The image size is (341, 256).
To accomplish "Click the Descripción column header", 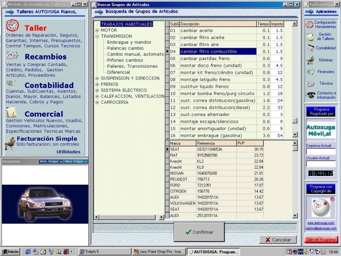I will [x=218, y=24].
